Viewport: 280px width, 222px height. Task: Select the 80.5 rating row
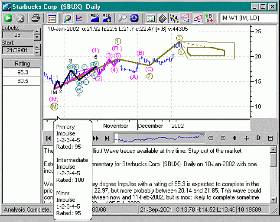[21, 81]
